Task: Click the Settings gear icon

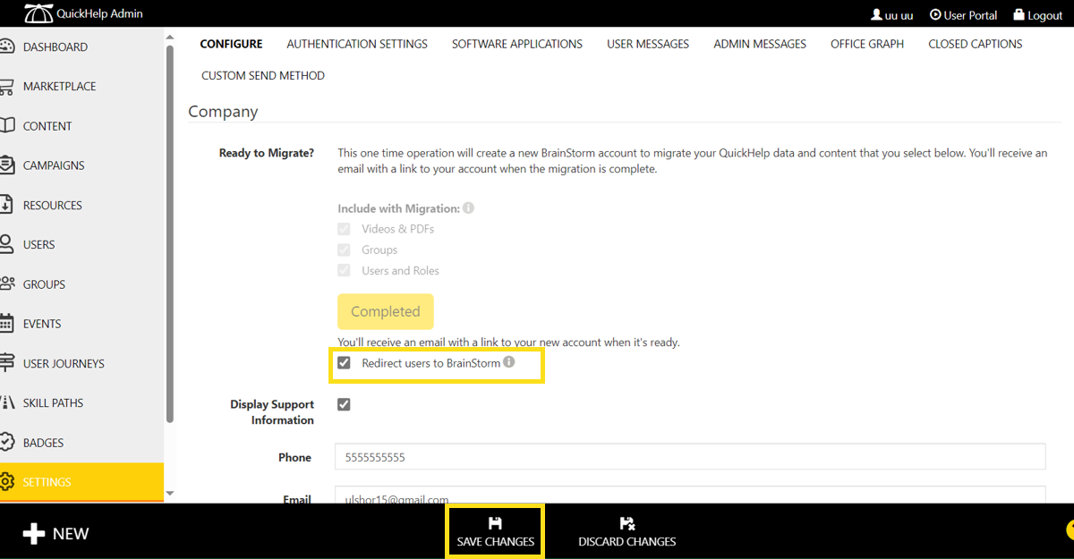Action: [x=6, y=482]
